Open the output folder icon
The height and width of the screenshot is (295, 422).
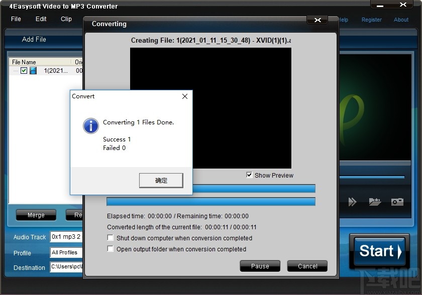click(375, 202)
